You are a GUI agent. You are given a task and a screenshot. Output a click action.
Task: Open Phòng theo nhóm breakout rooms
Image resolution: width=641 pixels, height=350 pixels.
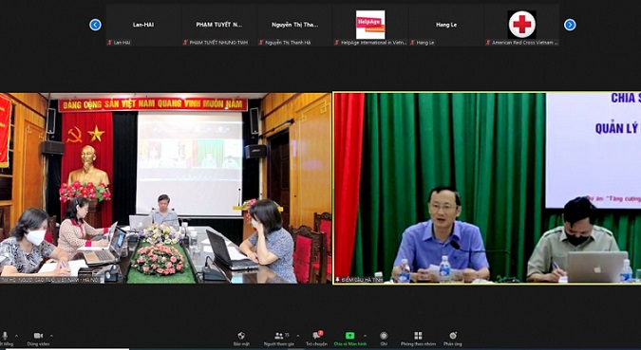pos(418,339)
